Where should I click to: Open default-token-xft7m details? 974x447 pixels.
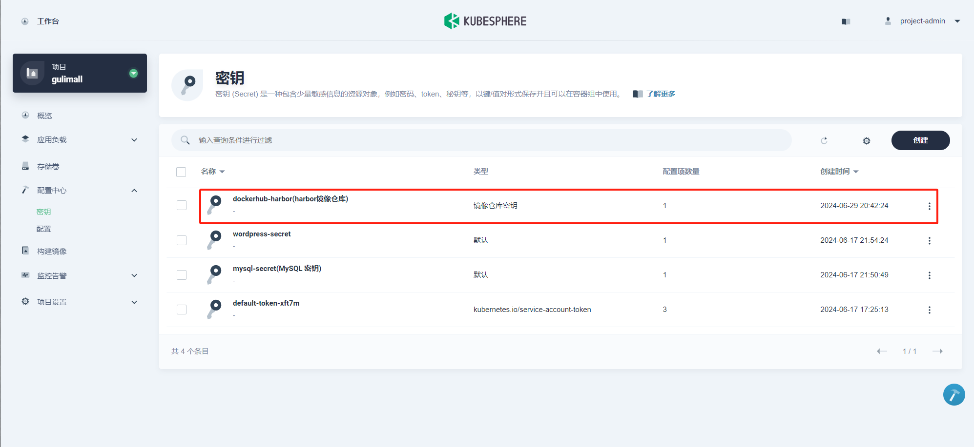click(266, 303)
